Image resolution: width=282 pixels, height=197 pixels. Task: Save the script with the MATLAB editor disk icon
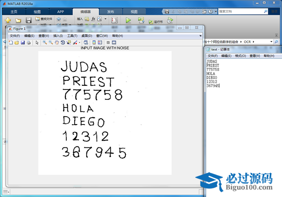(29, 20)
